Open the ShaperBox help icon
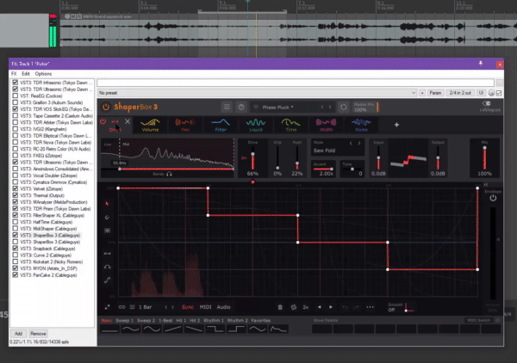The width and height of the screenshot is (517, 363). [x=241, y=107]
